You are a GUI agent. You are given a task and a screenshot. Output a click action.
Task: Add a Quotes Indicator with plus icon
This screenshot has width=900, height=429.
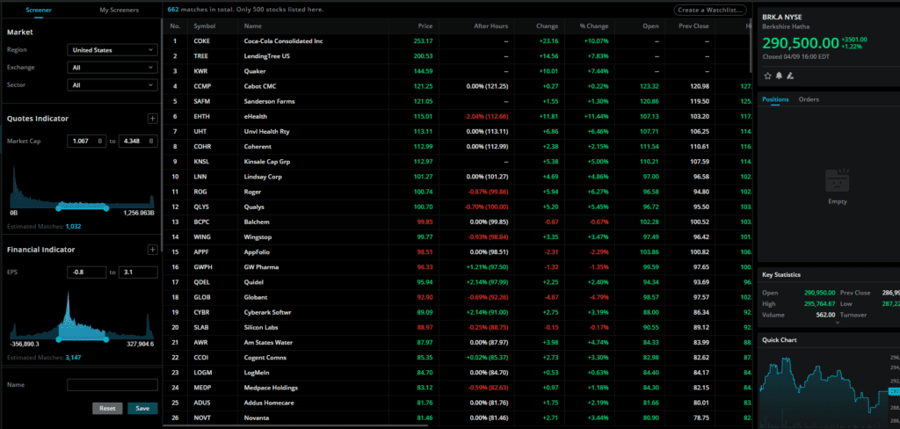click(x=152, y=119)
